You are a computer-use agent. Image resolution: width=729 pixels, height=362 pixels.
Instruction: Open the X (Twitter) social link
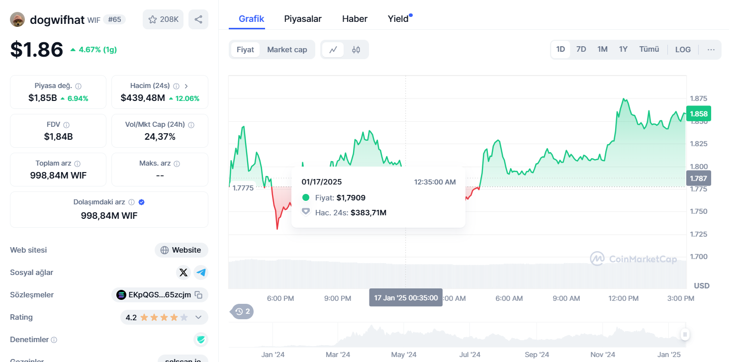183,272
